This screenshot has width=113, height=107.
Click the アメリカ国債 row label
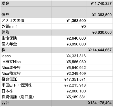pyautogui.click(x=26, y=21)
